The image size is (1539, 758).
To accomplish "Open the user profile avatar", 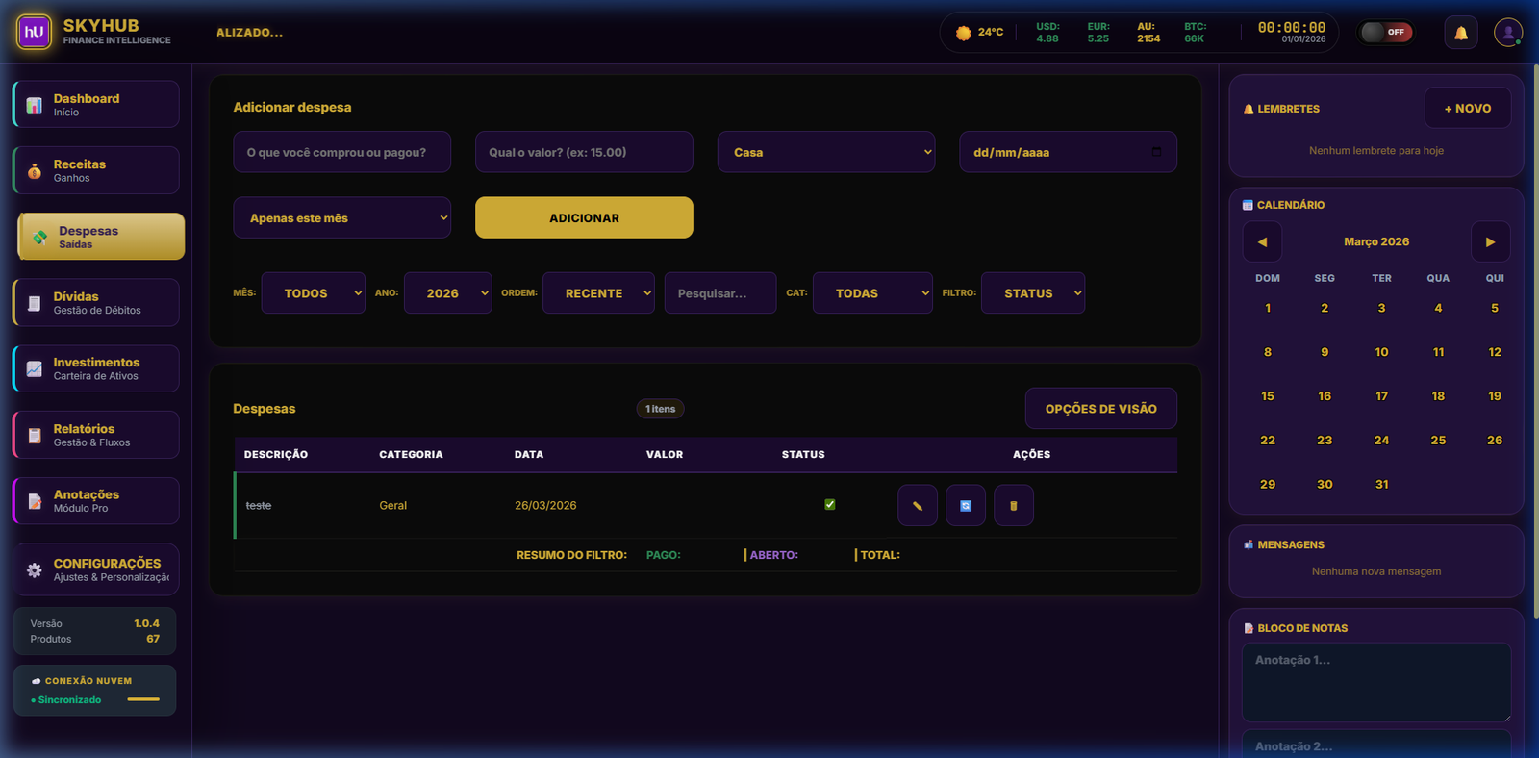I will (1507, 33).
